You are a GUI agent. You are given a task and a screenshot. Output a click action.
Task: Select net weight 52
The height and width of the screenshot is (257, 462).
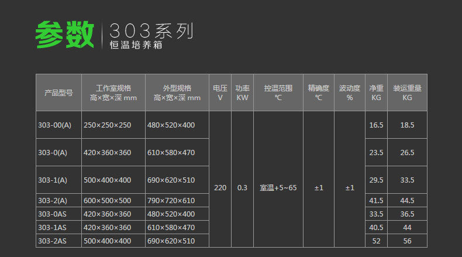click(376, 241)
